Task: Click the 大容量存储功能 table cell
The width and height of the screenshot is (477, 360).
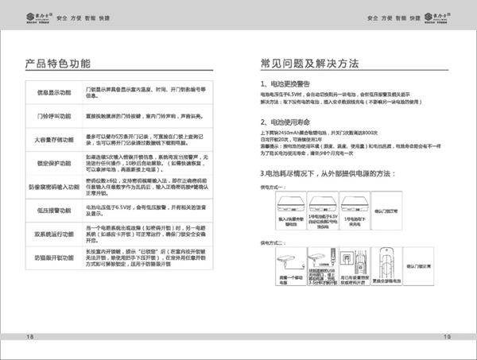Action: (54, 140)
